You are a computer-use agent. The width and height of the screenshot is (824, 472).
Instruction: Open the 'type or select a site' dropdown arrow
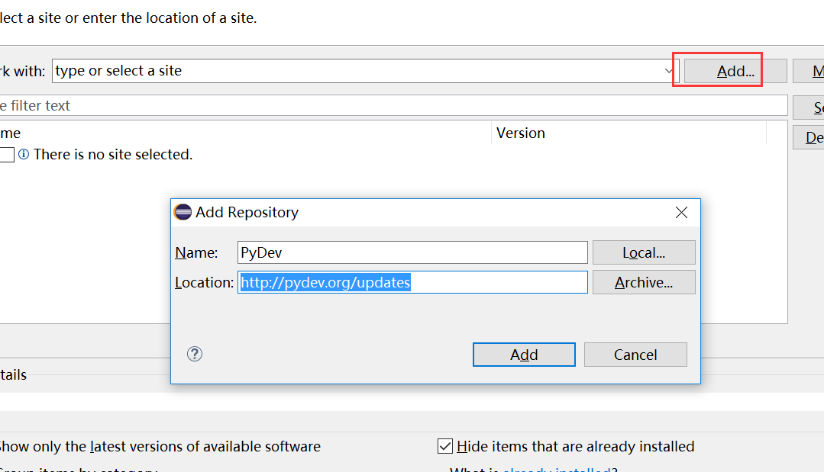click(x=670, y=69)
